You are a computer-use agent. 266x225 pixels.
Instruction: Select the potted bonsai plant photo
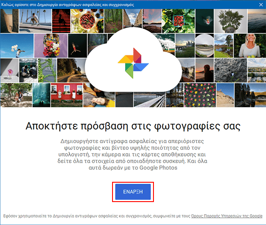coord(230,21)
